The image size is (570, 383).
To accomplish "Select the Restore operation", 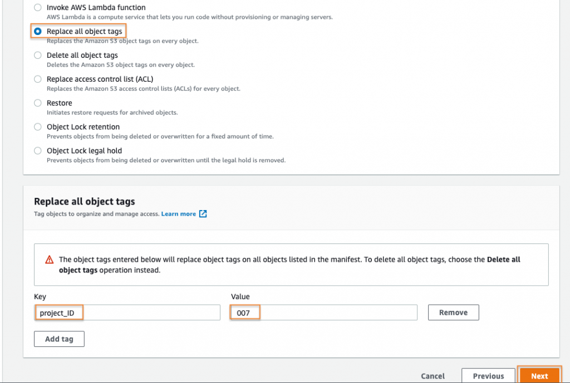I will click(37, 103).
